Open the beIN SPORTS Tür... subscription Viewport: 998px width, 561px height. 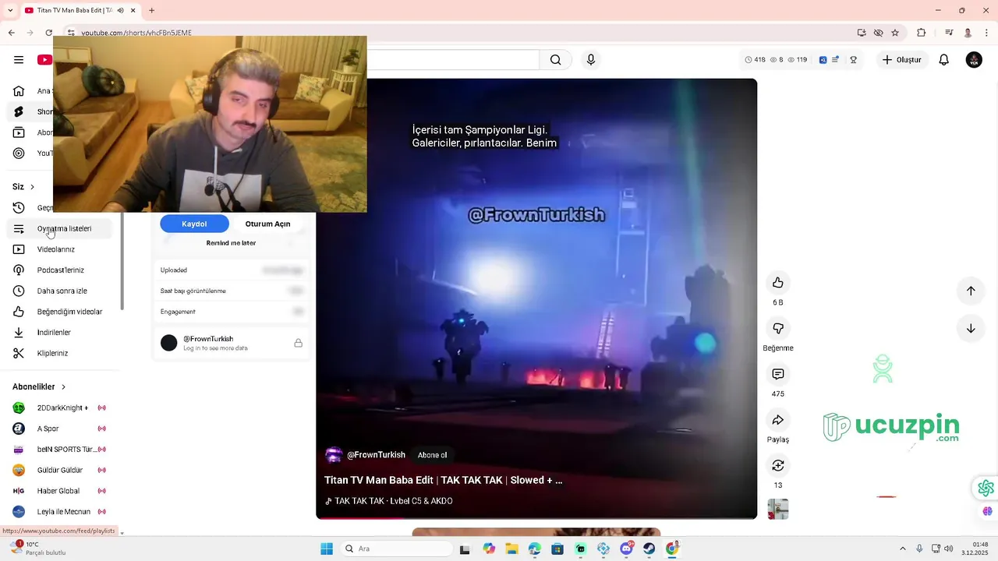coord(60,450)
